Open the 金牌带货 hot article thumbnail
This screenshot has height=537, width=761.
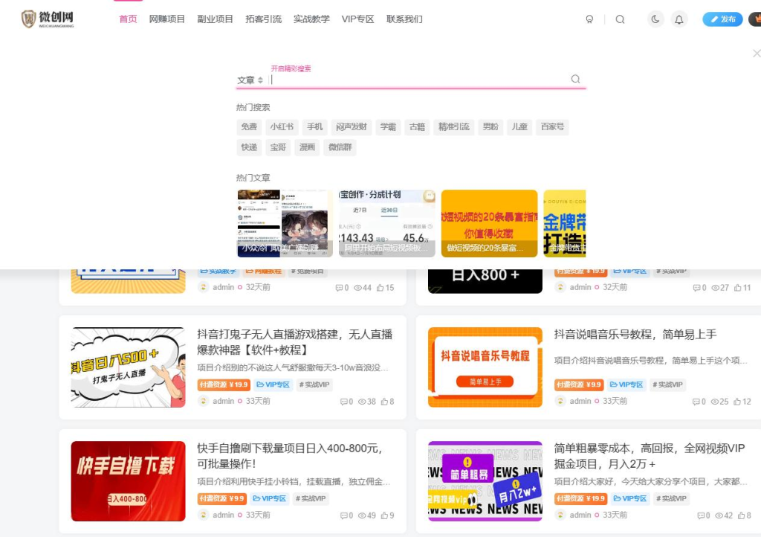[565, 223]
